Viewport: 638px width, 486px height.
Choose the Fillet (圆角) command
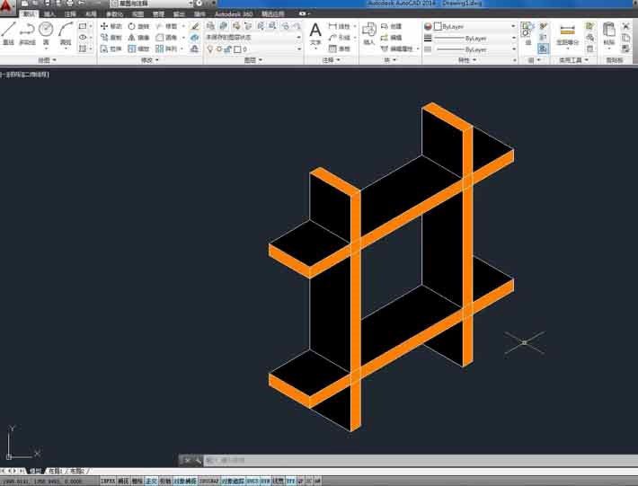pyautogui.click(x=166, y=38)
